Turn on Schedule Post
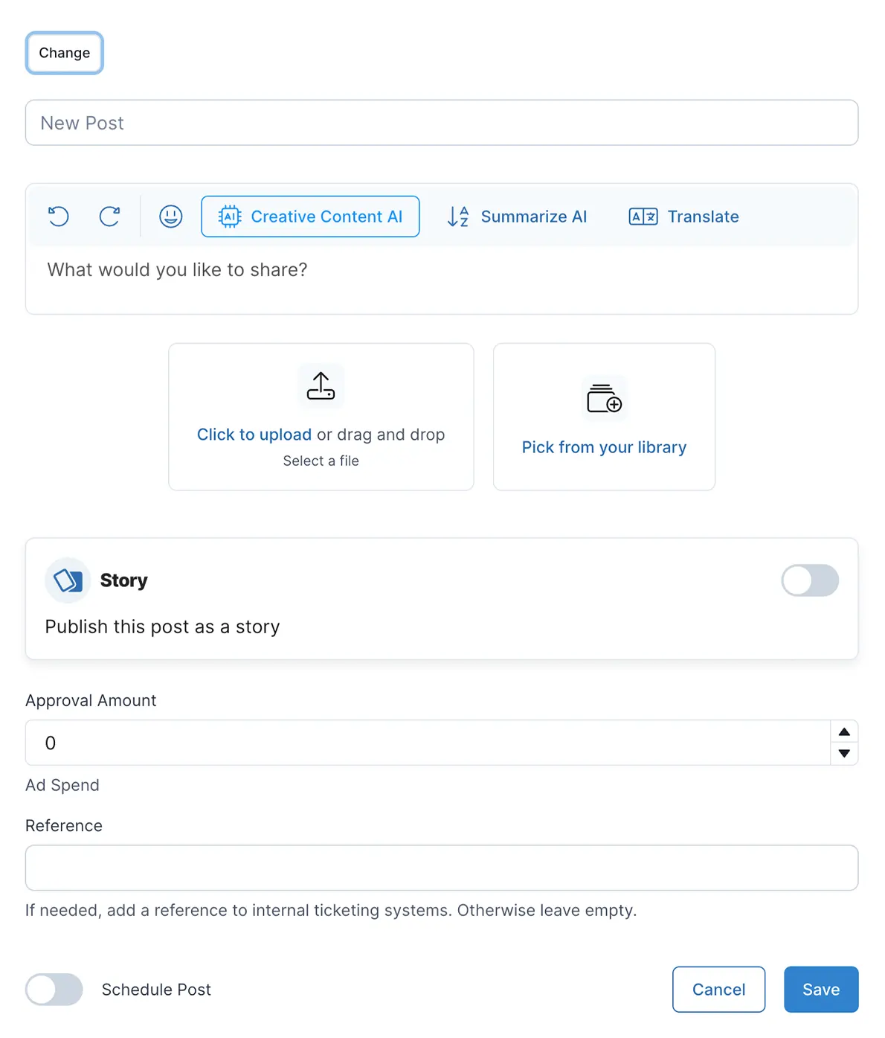The image size is (885, 1038). coord(54,990)
